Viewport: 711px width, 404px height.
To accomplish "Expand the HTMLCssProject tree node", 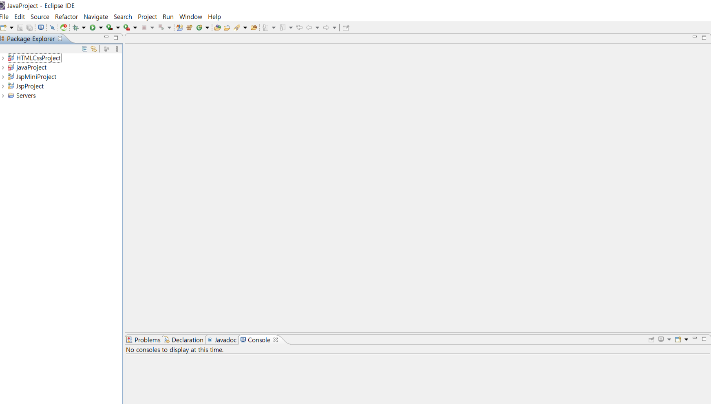I will [3, 58].
